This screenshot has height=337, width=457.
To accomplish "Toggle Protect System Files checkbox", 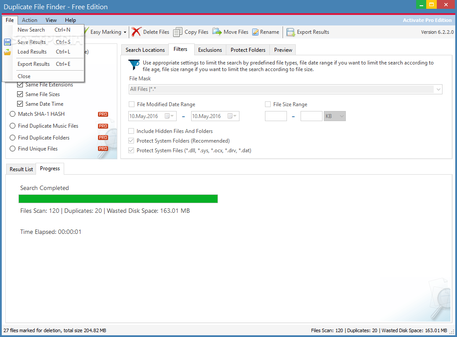I will click(131, 151).
